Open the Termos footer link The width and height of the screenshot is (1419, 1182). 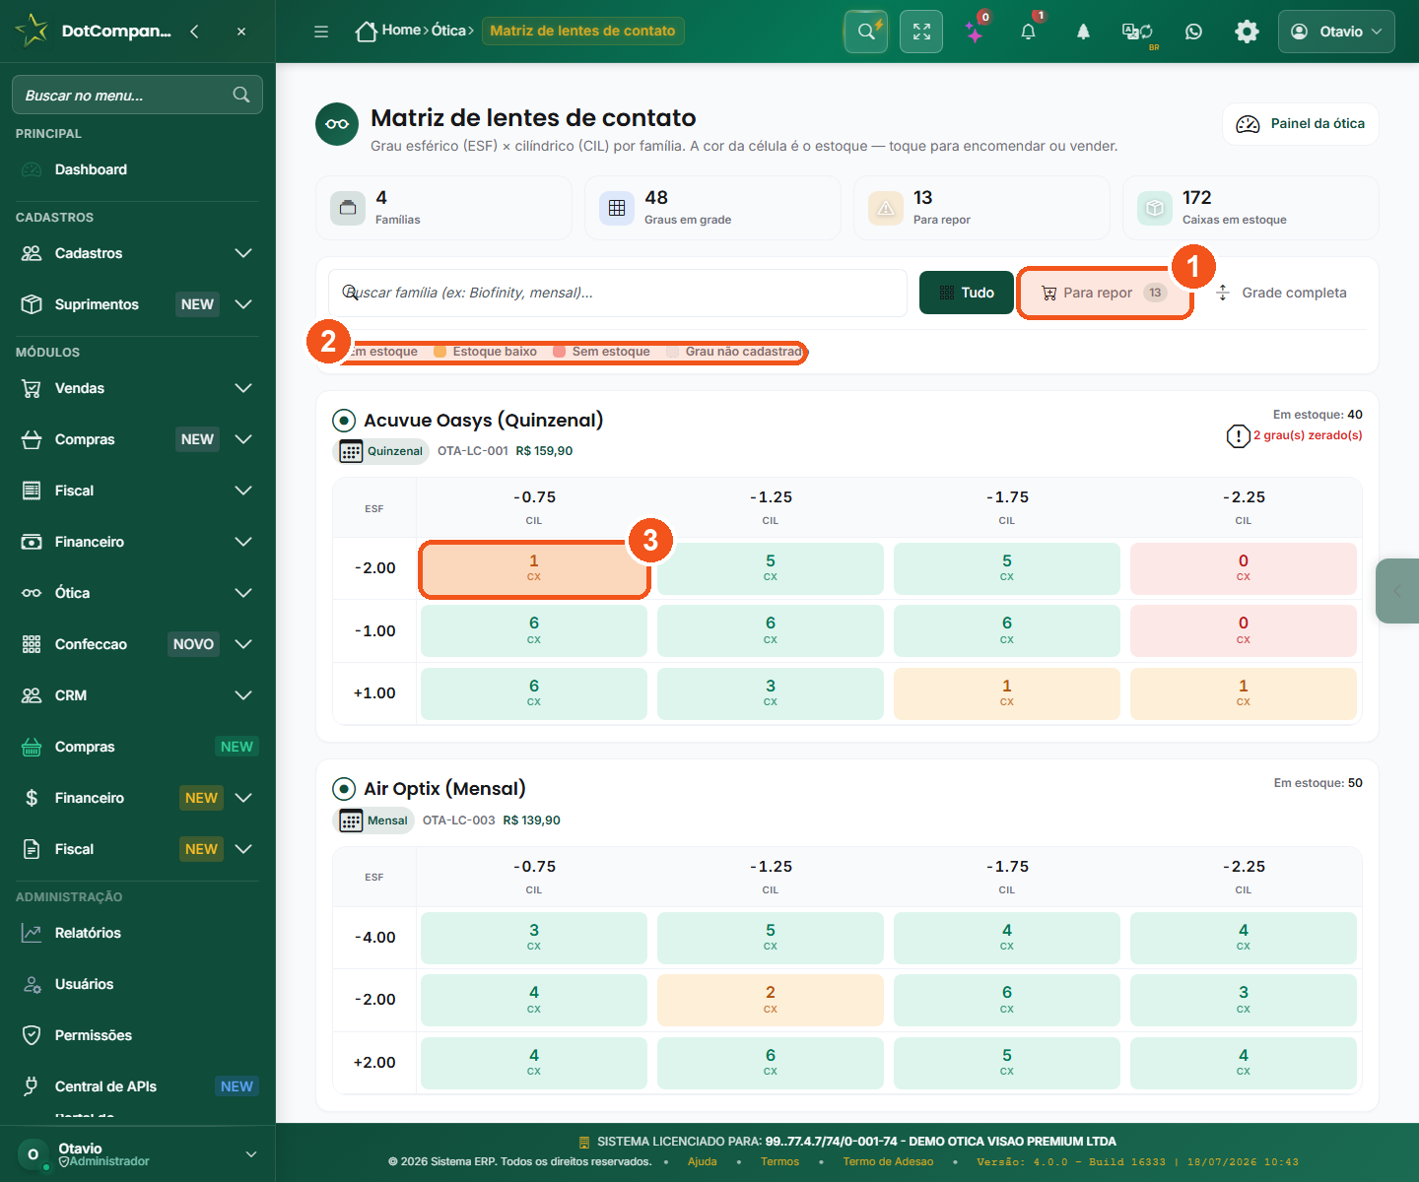779,1162
